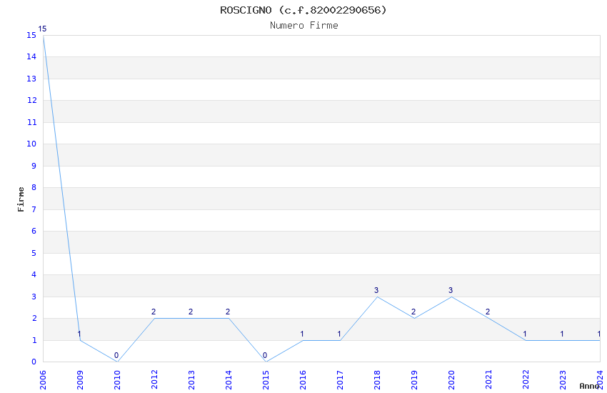This screenshot has width=607, height=393.
Task: Choose y-axis tick label 8
Action: point(34,187)
